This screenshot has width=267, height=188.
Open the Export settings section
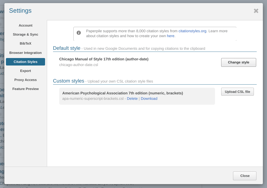click(x=25, y=71)
